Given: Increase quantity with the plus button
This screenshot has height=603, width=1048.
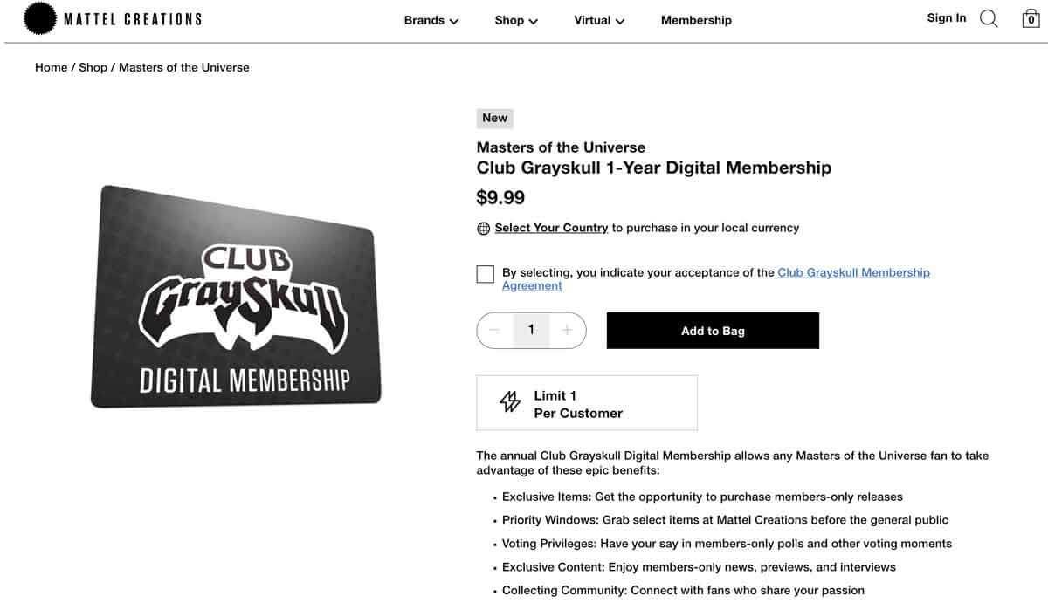Looking at the screenshot, I should tap(567, 330).
